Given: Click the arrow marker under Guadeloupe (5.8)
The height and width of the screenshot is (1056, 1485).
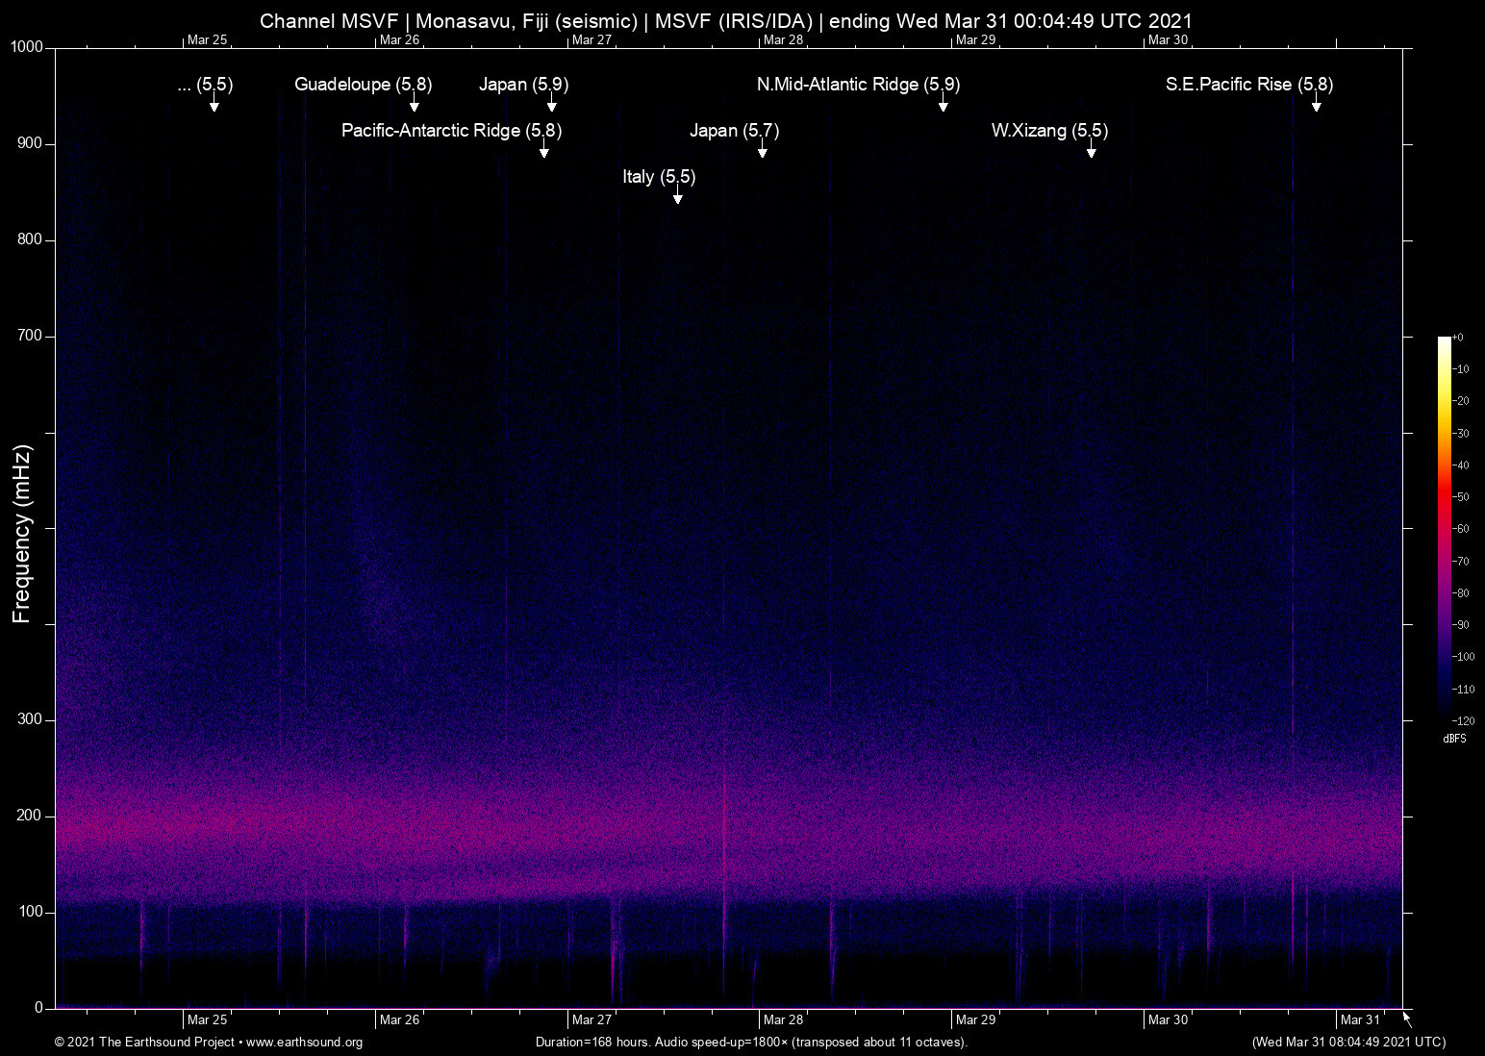Looking at the screenshot, I should [415, 104].
